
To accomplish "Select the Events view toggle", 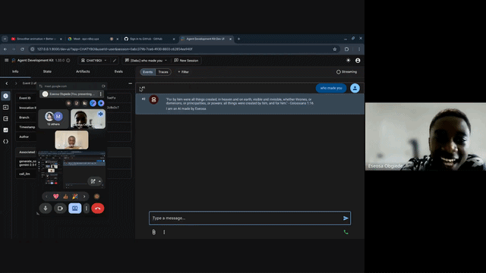I will [x=147, y=72].
